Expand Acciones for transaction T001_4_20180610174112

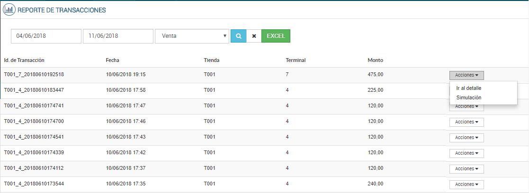[466, 169]
